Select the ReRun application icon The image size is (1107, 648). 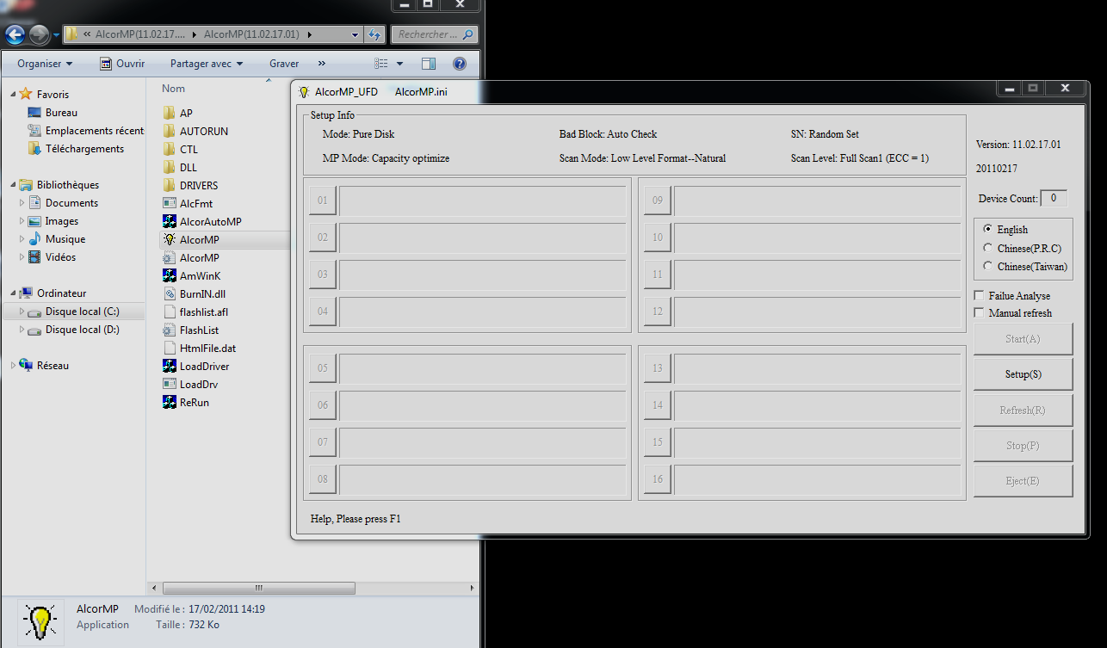click(169, 403)
